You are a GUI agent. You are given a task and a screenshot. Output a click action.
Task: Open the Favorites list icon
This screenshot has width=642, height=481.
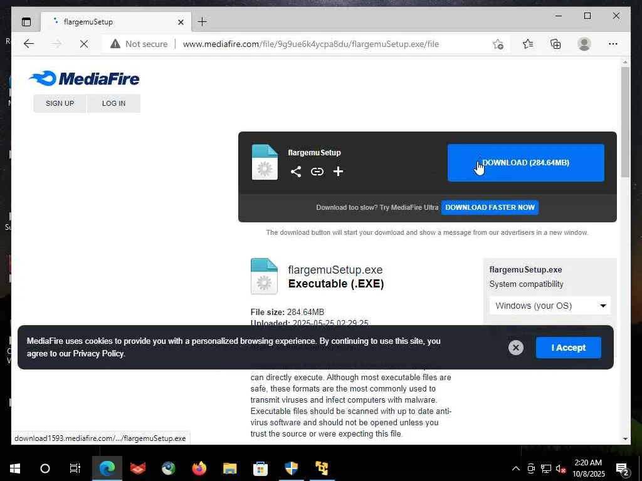pos(528,44)
